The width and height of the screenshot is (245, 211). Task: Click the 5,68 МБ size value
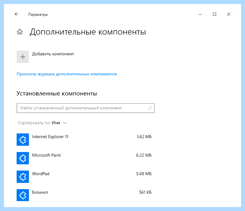tap(144, 174)
